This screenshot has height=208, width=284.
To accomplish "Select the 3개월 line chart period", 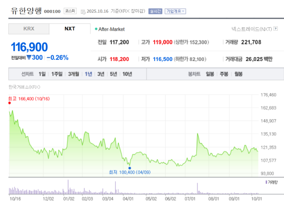I will click(74, 74).
